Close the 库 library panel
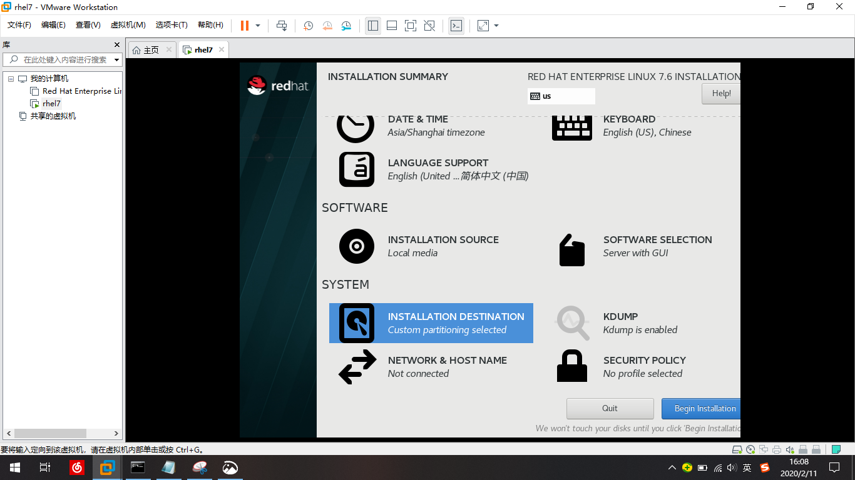 (x=116, y=45)
